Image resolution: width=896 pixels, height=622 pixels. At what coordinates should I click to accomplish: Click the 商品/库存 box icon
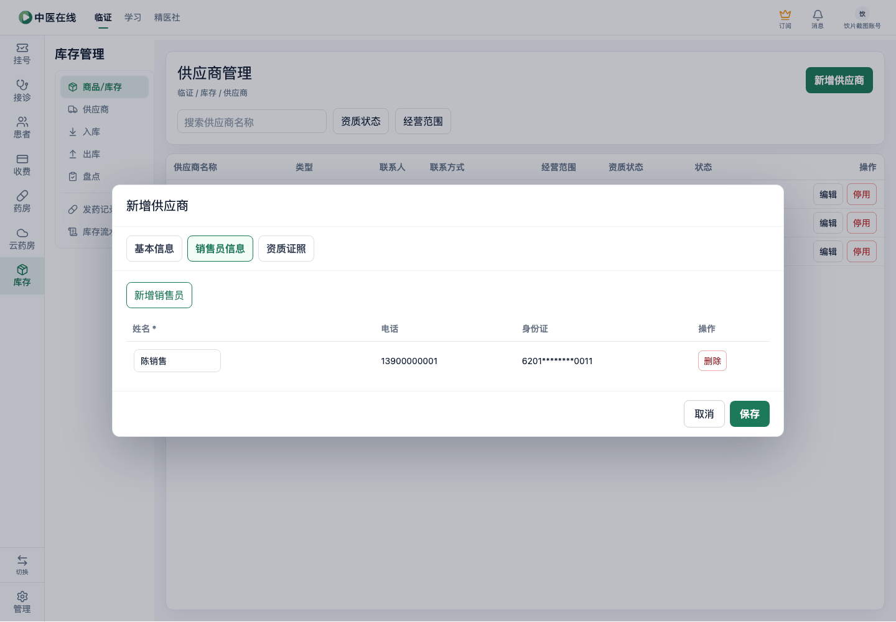73,87
